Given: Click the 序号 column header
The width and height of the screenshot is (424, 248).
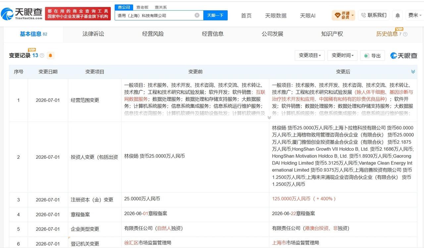Looking at the screenshot, I should pos(19,72).
